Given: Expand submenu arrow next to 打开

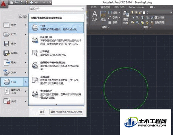Looking at the screenshot, I should pos(26,34).
